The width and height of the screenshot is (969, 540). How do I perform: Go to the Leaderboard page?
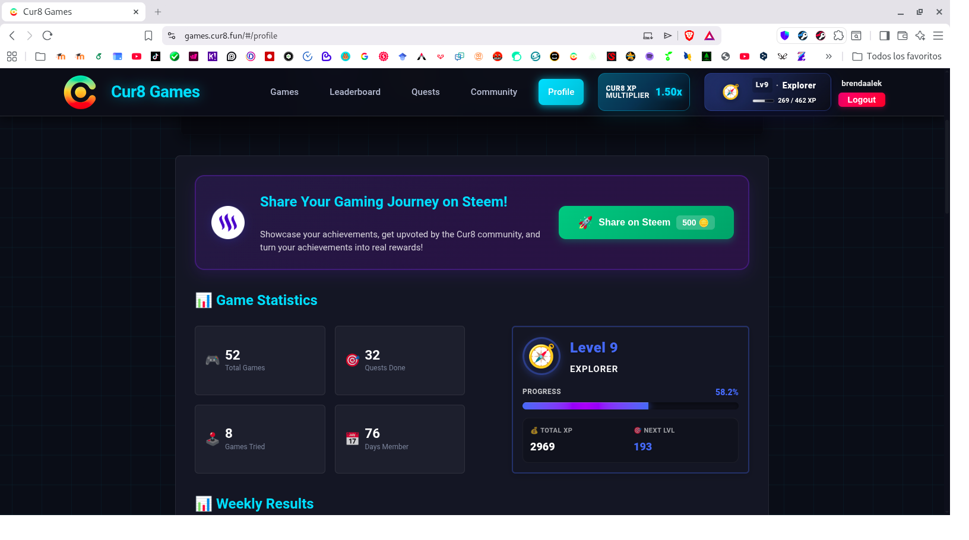click(355, 92)
